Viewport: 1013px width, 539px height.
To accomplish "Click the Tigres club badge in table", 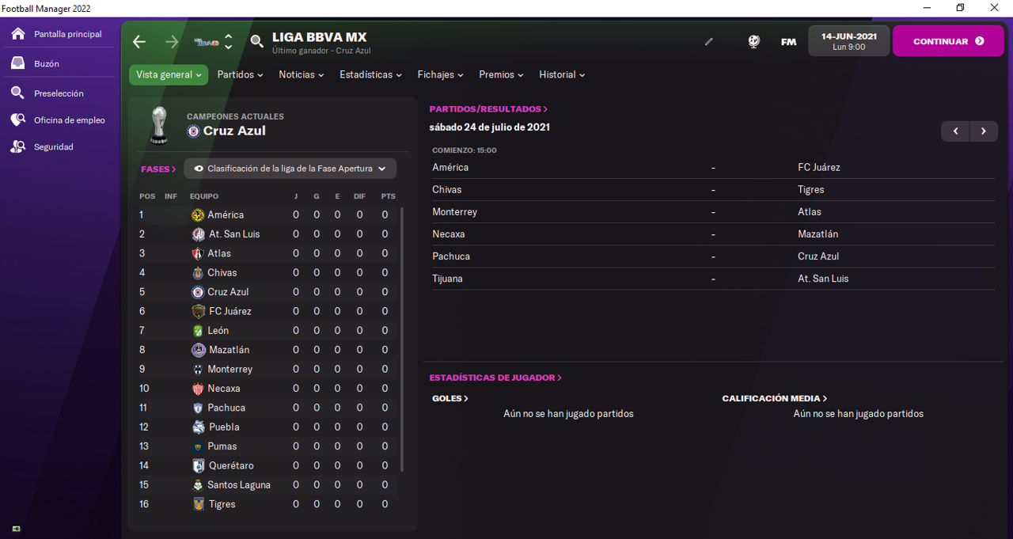I will coord(198,504).
